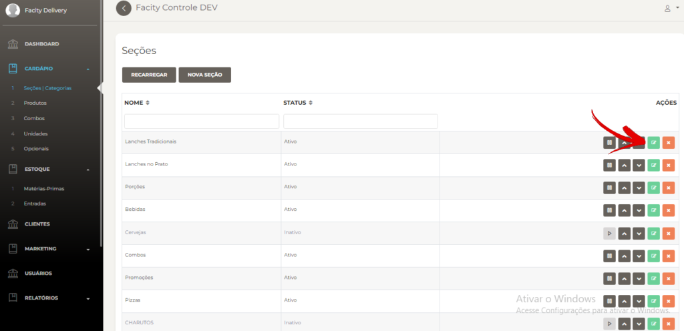
Task: Select Seções | Categorias submenu item
Action: point(47,88)
